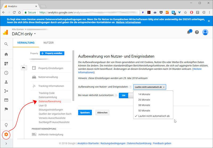213x148 pixels.
Task: Open the 'Laufen nicht automatisch ab' dropdown
Action: pos(150,87)
